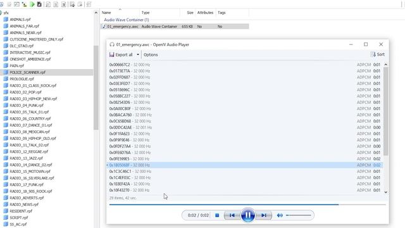
Task: Click the Tags column header
Action: [x=232, y=13]
